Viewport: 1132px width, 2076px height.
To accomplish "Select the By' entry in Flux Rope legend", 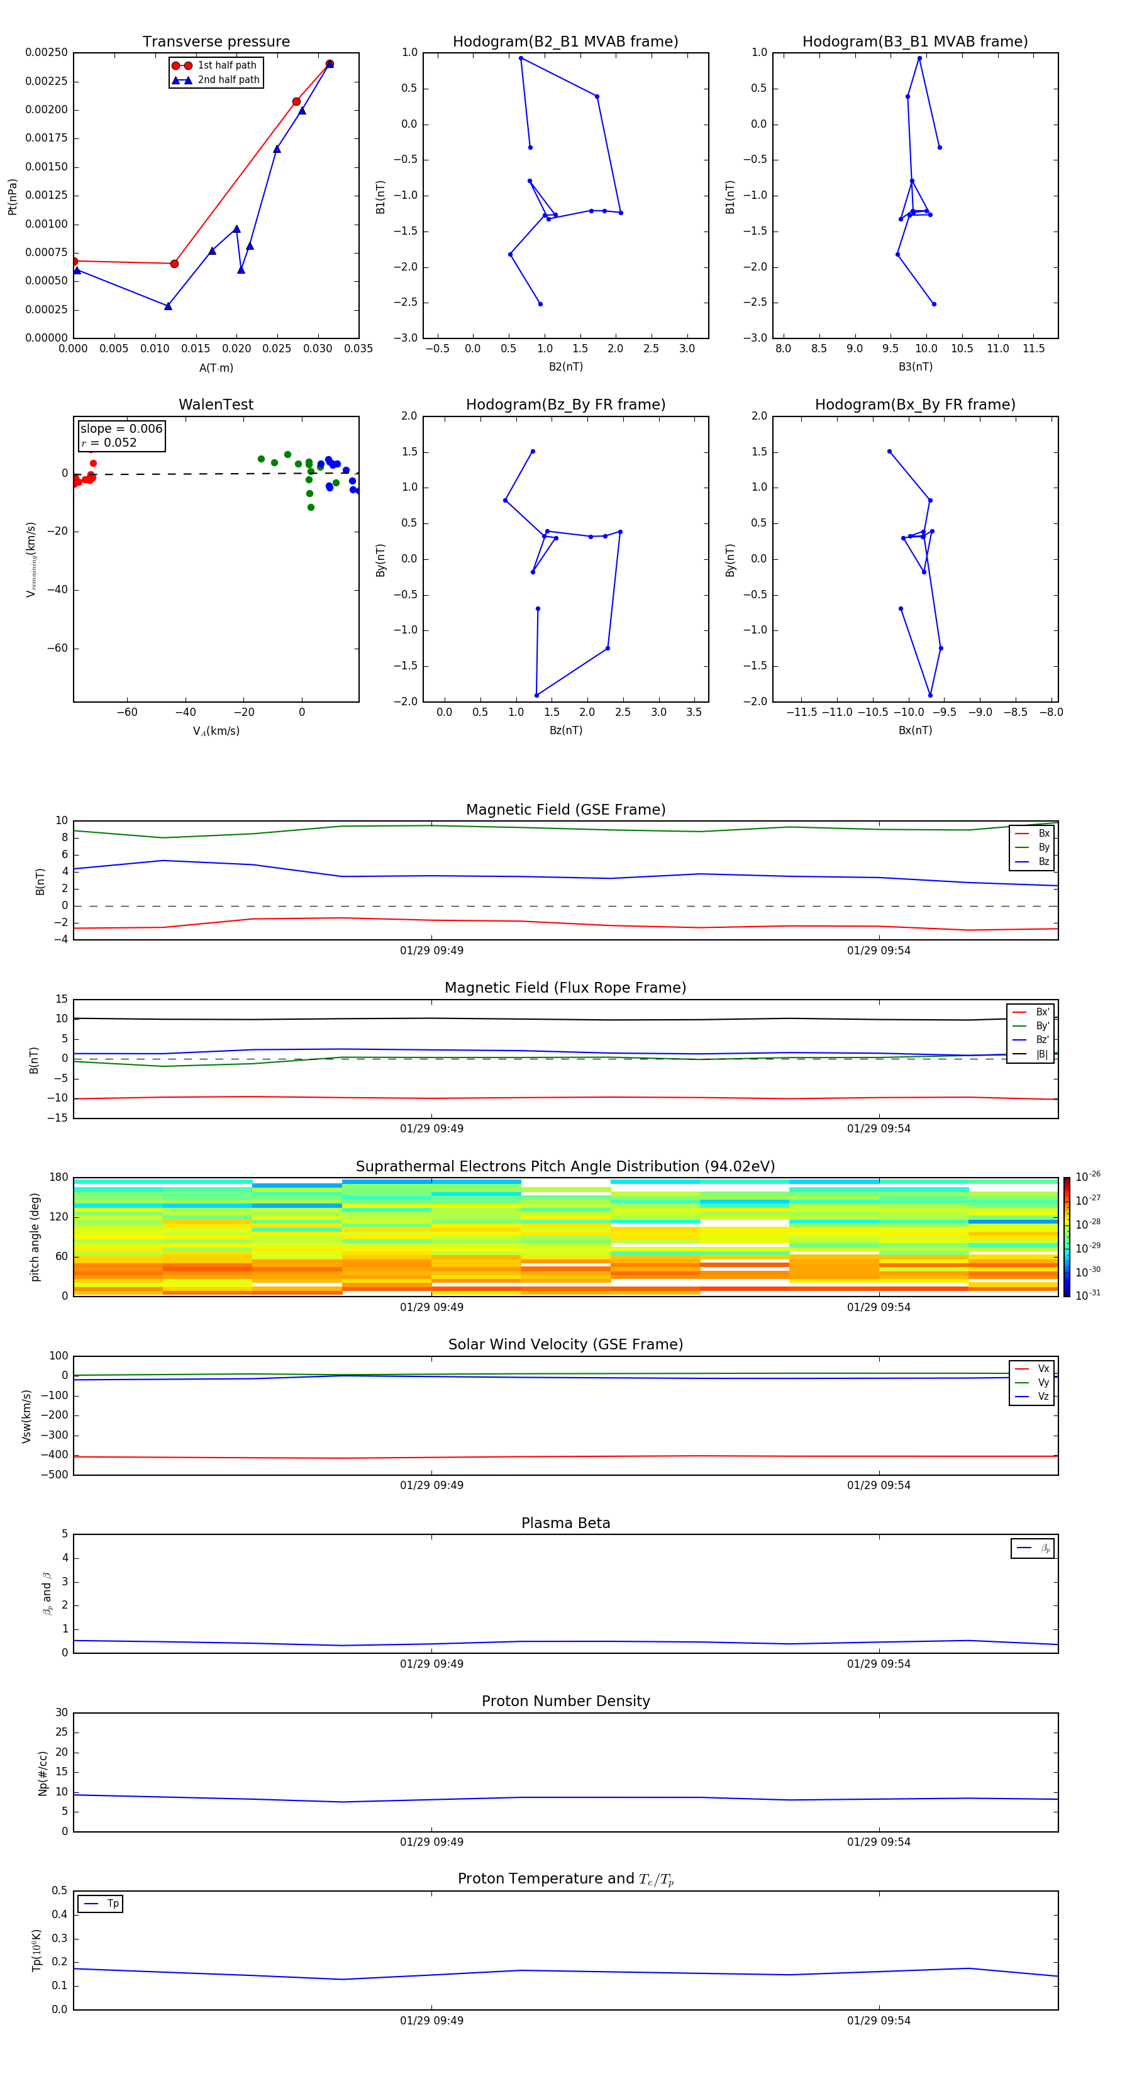I will [1031, 1026].
